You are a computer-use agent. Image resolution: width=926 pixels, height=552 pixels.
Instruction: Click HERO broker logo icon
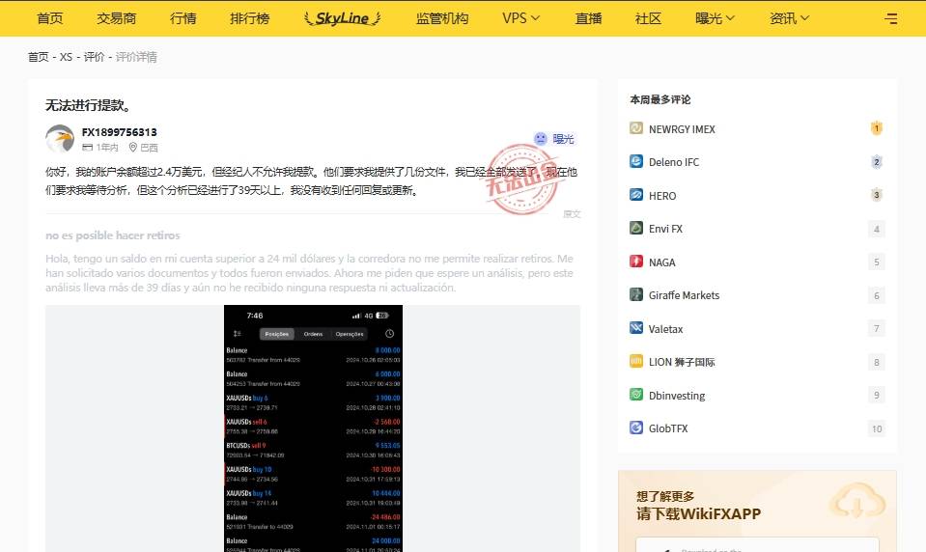pyautogui.click(x=636, y=195)
